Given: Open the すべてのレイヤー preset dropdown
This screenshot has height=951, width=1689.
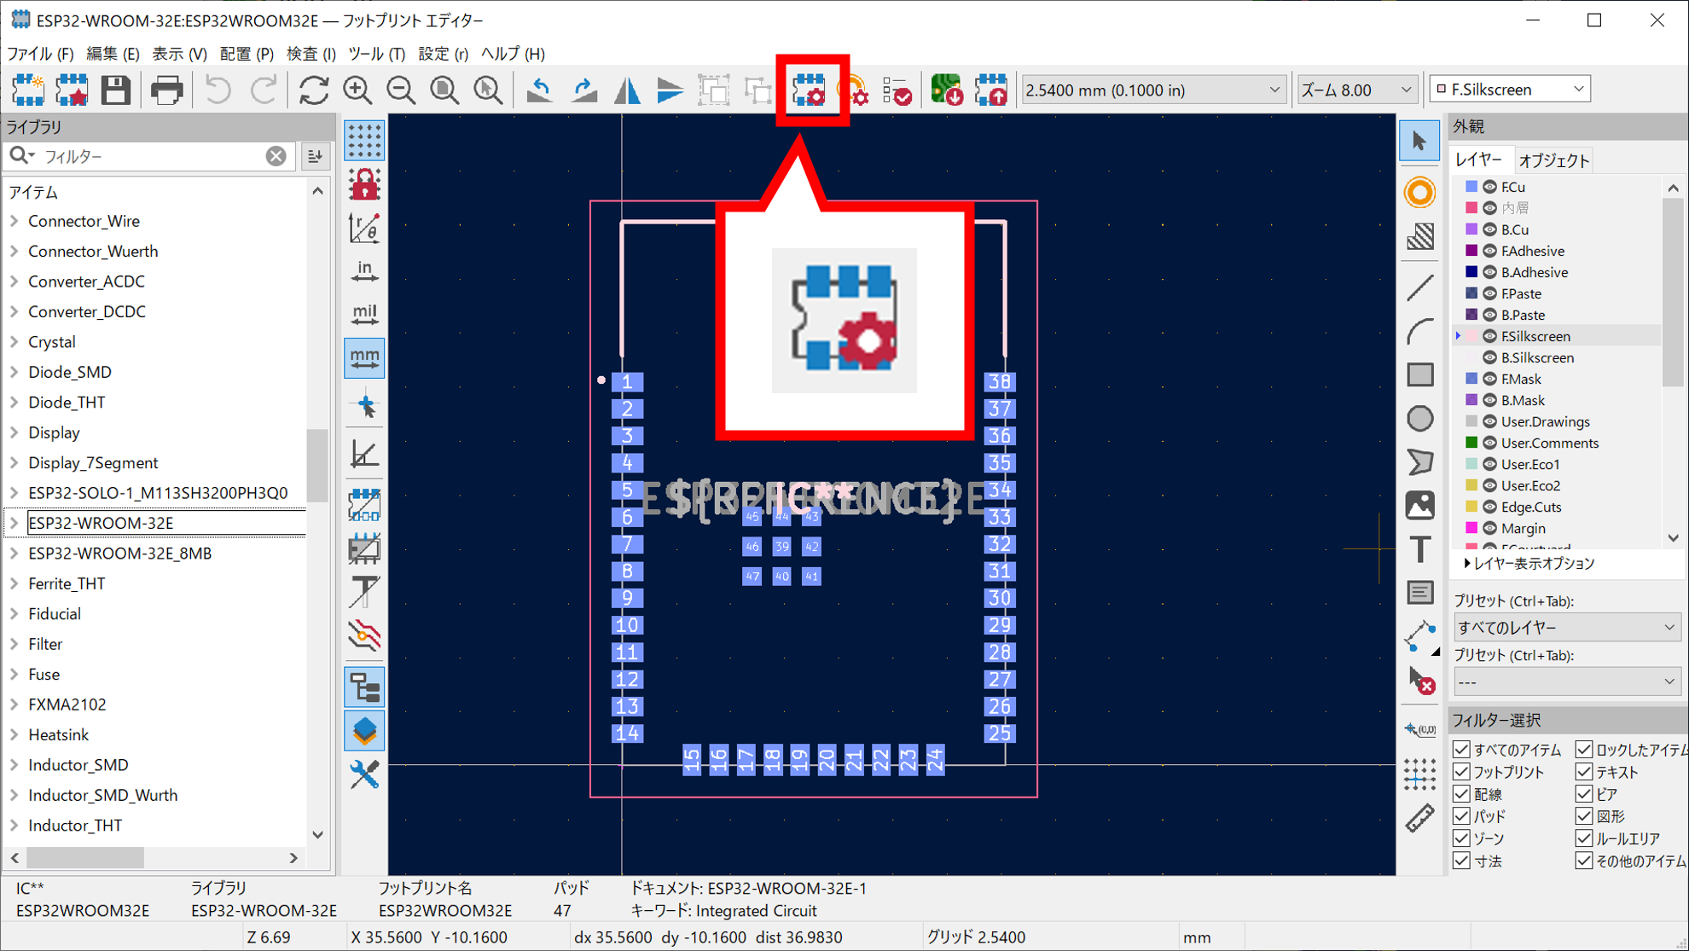Looking at the screenshot, I should click(x=1566, y=627).
